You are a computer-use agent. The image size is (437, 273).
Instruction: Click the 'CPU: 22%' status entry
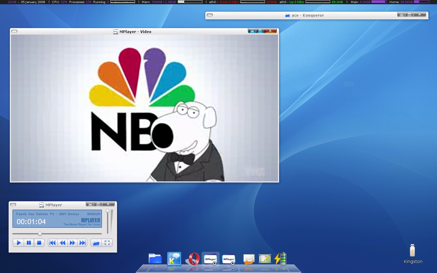point(59,2)
